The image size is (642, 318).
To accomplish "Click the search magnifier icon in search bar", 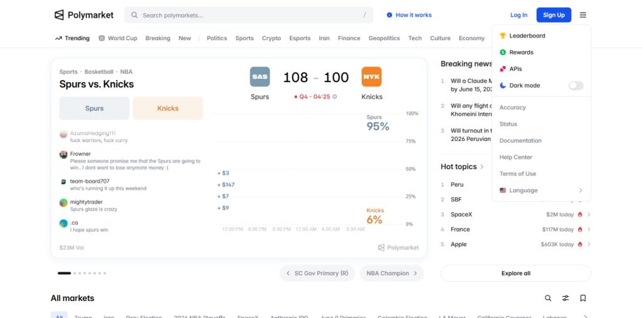I will 134,15.
